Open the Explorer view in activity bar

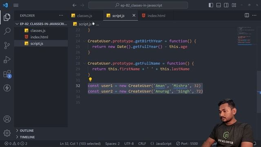pyautogui.click(x=7, y=17)
